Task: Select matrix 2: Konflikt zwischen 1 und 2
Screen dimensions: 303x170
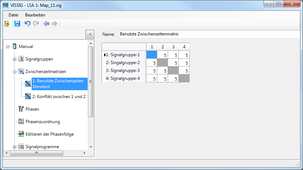Action: click(59, 96)
